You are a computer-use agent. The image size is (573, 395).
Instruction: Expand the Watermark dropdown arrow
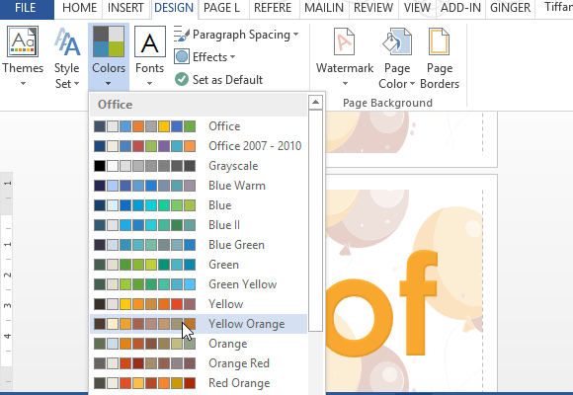[345, 84]
